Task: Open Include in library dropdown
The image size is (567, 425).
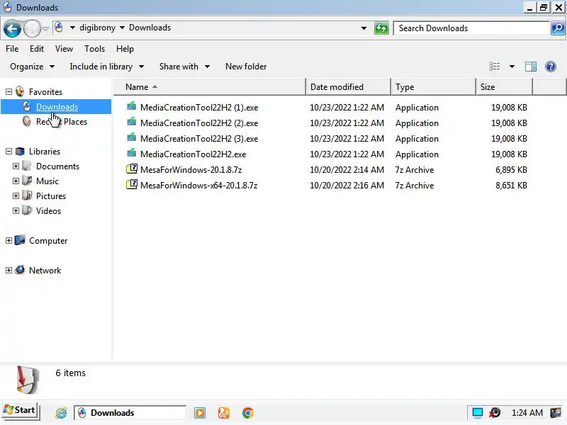Action: (107, 67)
